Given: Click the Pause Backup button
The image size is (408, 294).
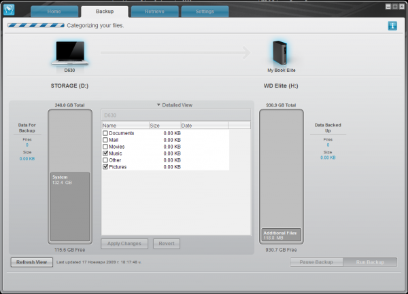Looking at the screenshot, I should [x=316, y=262].
